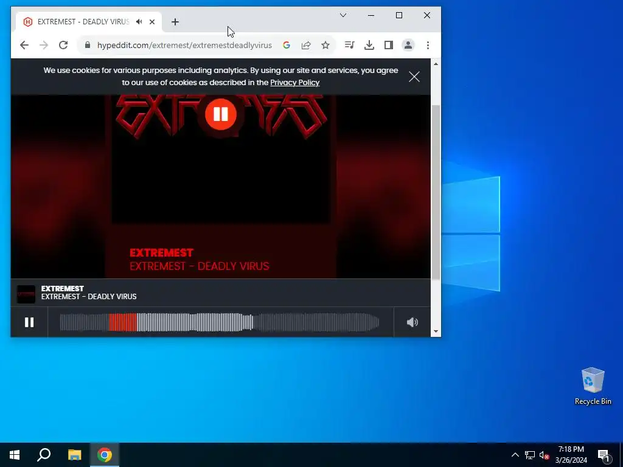Viewport: 623px width, 467px height.
Task: Open the notification center
Action: (x=604, y=455)
